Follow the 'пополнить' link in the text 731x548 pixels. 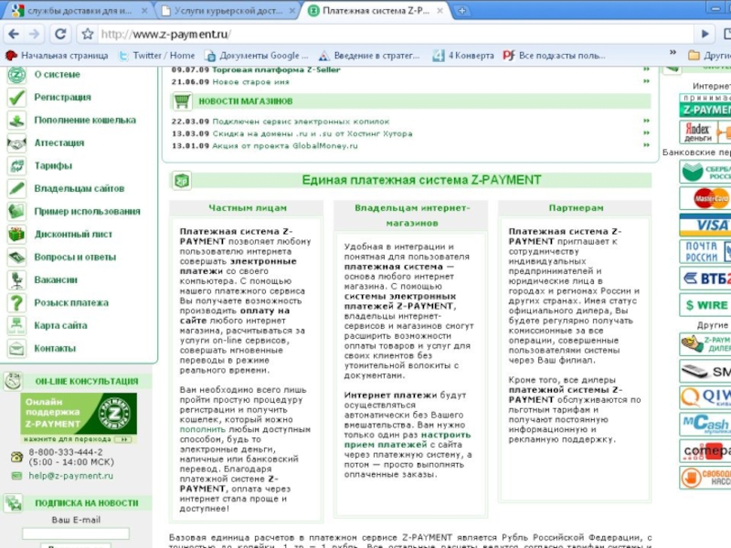point(203,429)
